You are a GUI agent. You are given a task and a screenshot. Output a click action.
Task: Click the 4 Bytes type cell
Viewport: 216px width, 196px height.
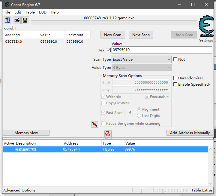[x=108, y=149]
